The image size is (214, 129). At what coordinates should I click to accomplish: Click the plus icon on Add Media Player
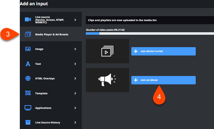point(136,51)
